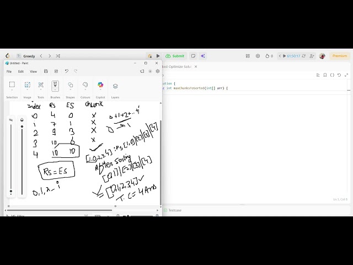The height and width of the screenshot is (265, 353).
Task: Open the Paint Edit menu
Action: [21, 71]
